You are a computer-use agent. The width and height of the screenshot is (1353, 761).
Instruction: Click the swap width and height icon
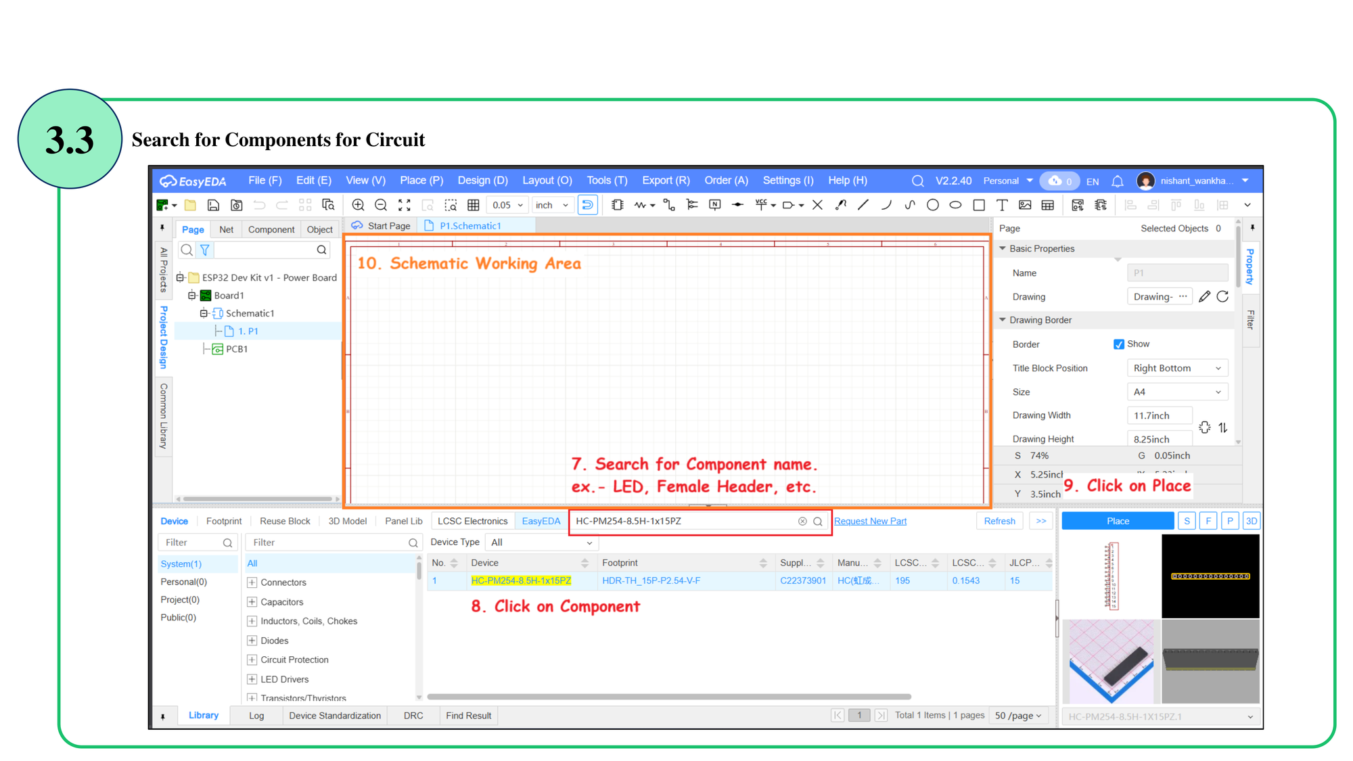point(1223,428)
